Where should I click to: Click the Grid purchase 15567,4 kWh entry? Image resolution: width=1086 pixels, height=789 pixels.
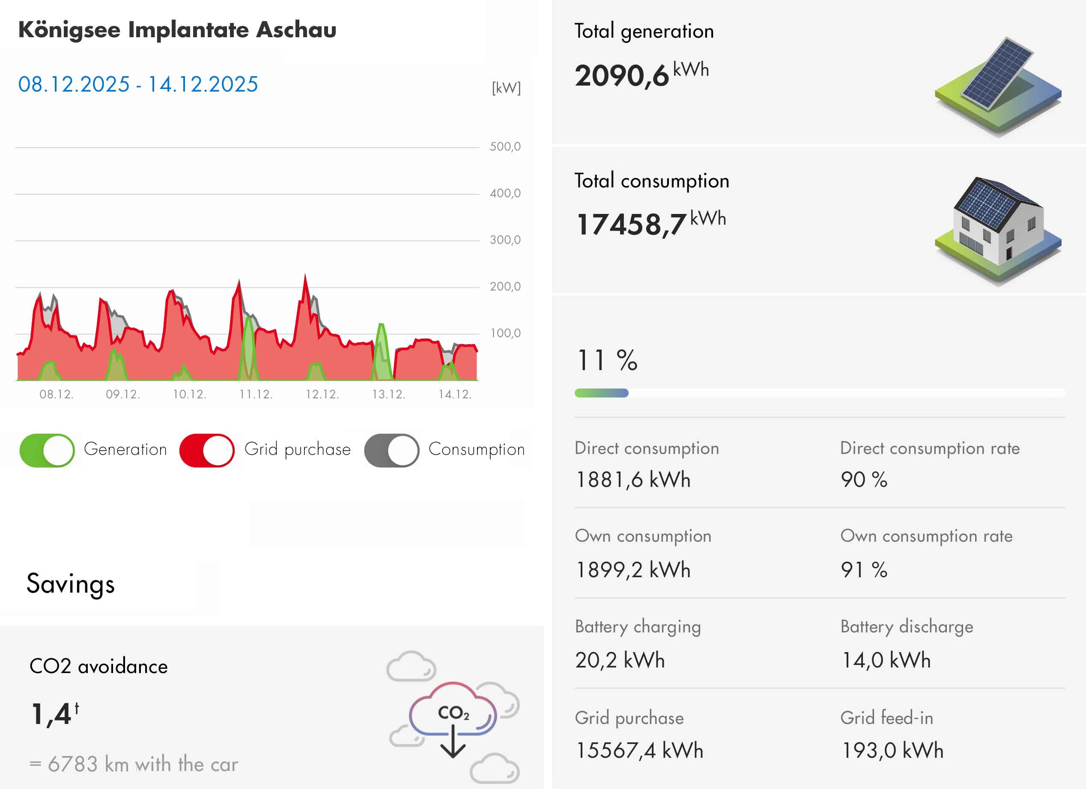[639, 750]
